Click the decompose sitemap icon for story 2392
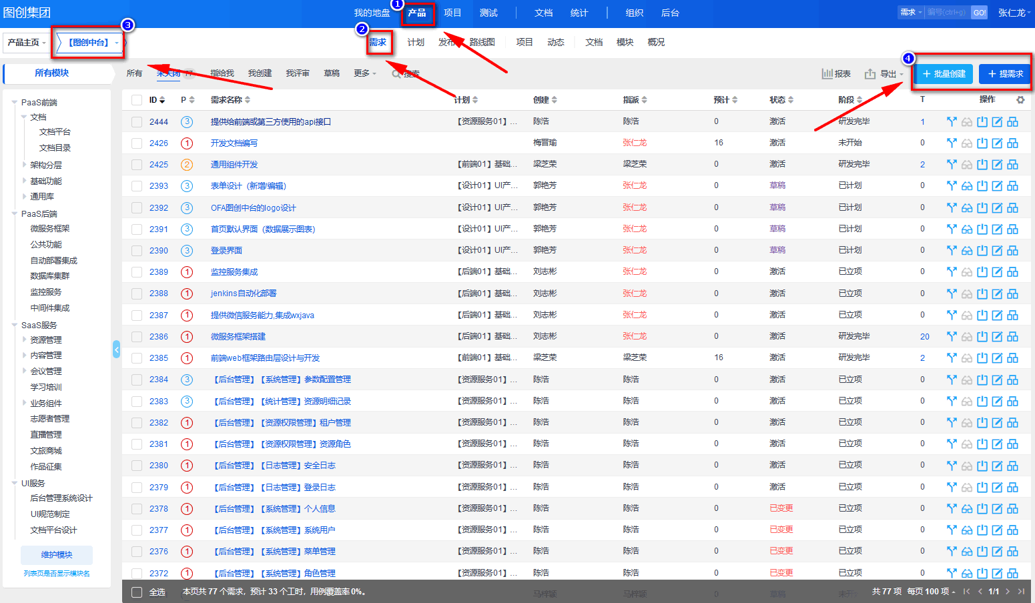The height and width of the screenshot is (603, 1035). pyautogui.click(x=1012, y=207)
